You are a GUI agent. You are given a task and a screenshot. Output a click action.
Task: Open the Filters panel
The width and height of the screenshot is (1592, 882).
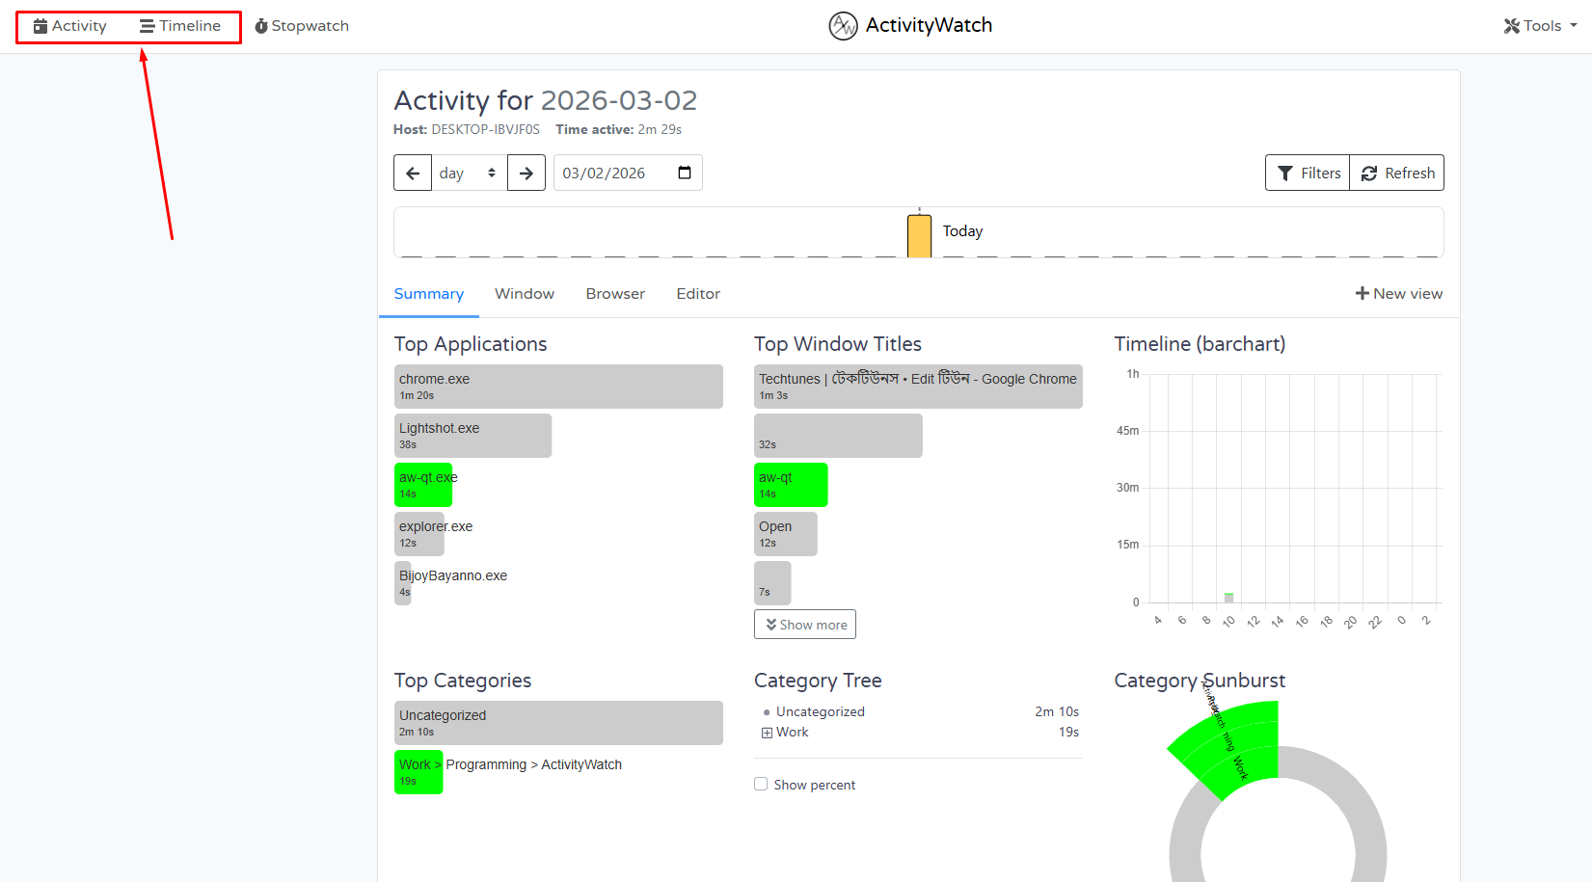coord(1309,174)
